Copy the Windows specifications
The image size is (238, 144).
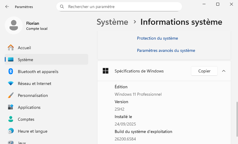click(204, 71)
